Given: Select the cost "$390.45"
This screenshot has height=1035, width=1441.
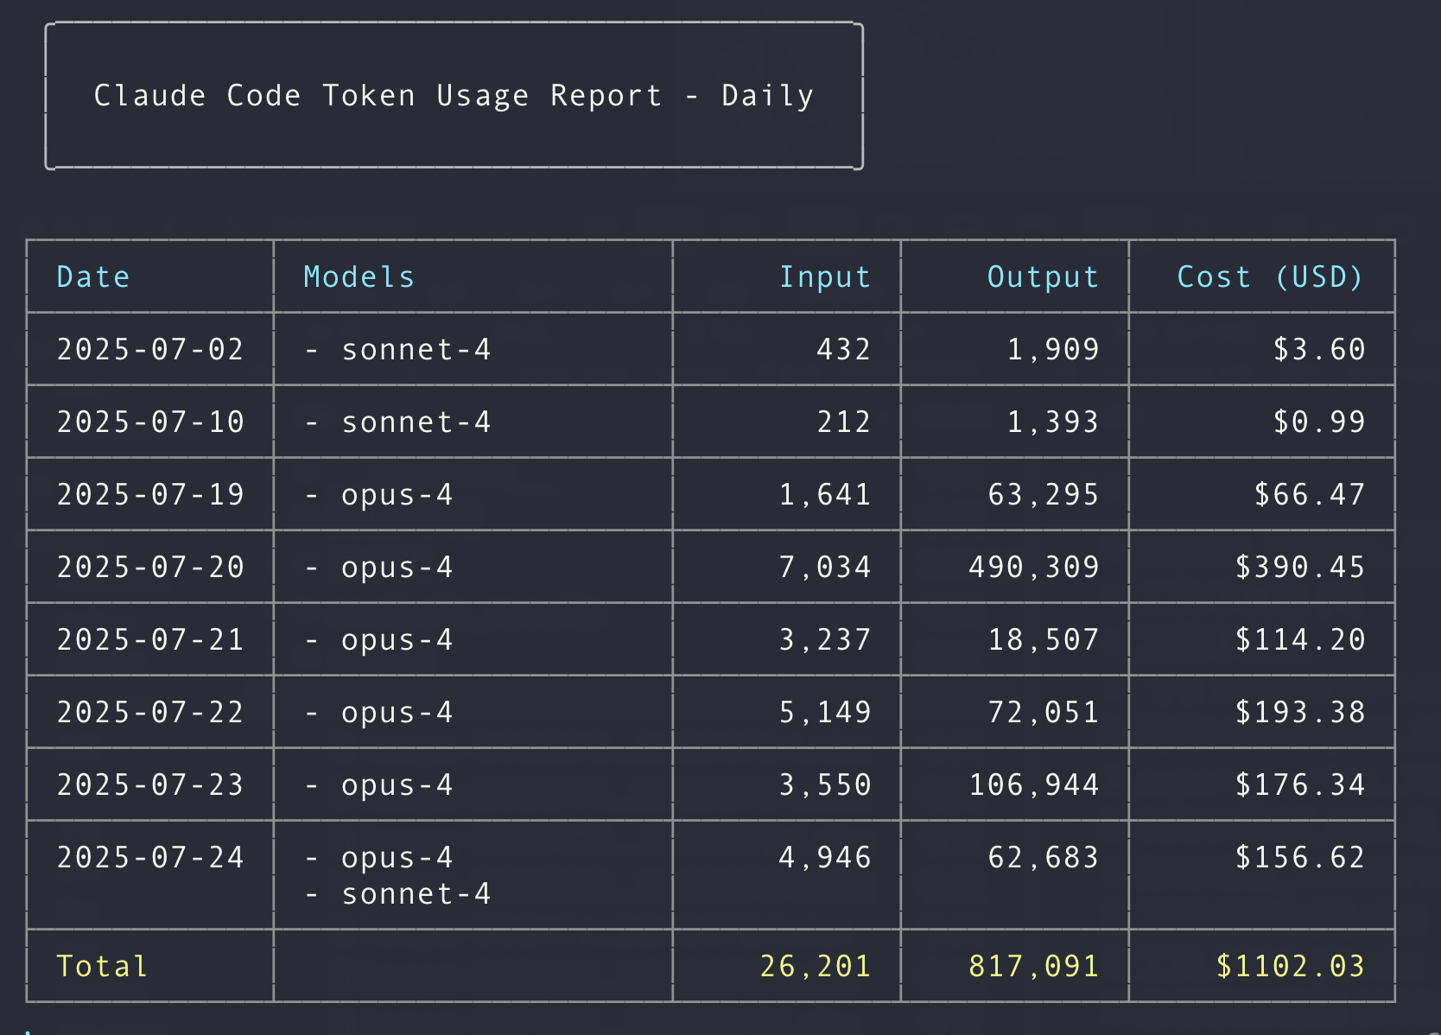Looking at the screenshot, I should [x=1300, y=567].
